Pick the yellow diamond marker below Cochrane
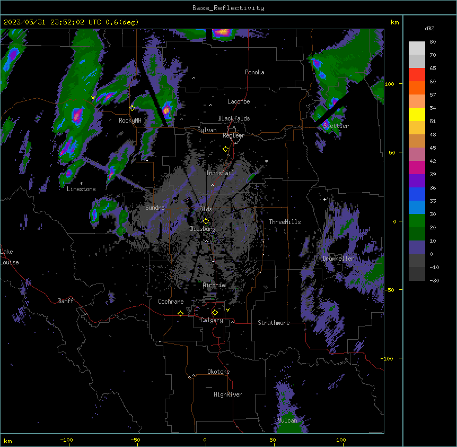The height and width of the screenshot is (447, 457). (180, 313)
